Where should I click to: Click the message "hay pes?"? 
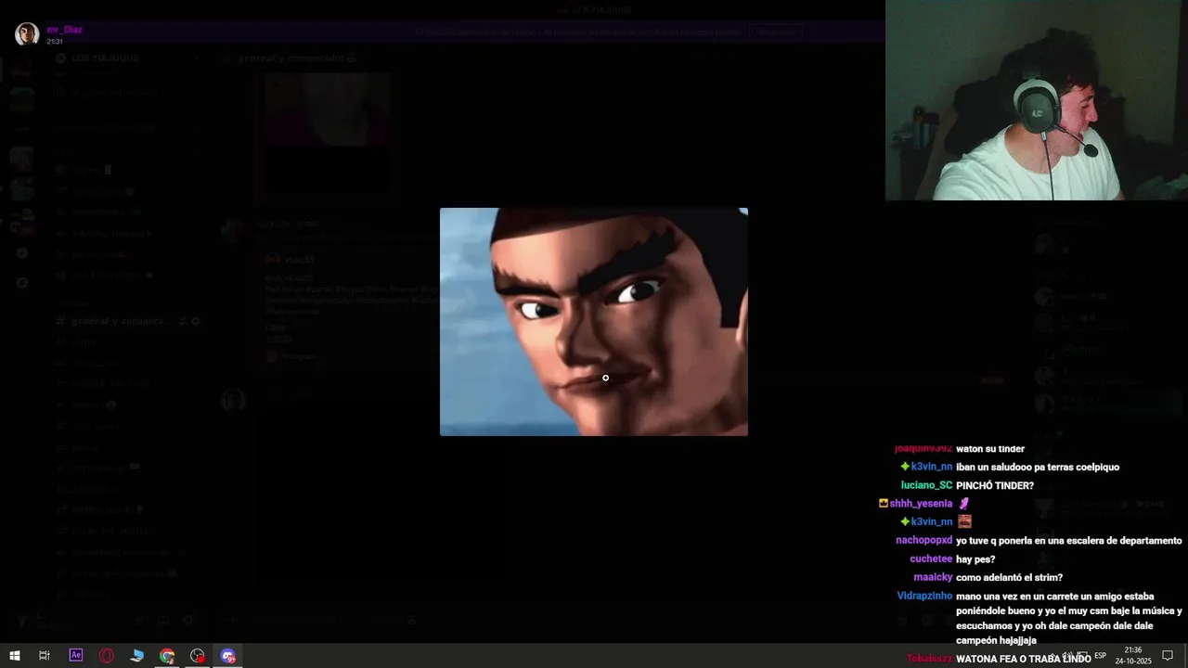point(975,559)
